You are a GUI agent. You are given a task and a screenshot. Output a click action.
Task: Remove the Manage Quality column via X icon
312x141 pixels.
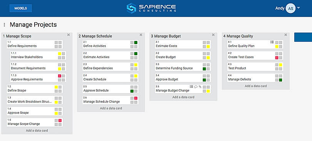coord(286,35)
